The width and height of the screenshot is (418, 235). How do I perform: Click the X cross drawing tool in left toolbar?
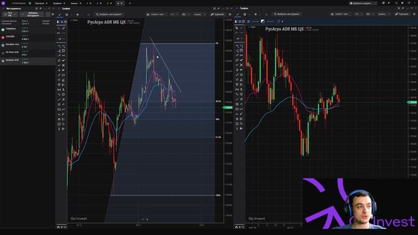[x=63, y=65]
